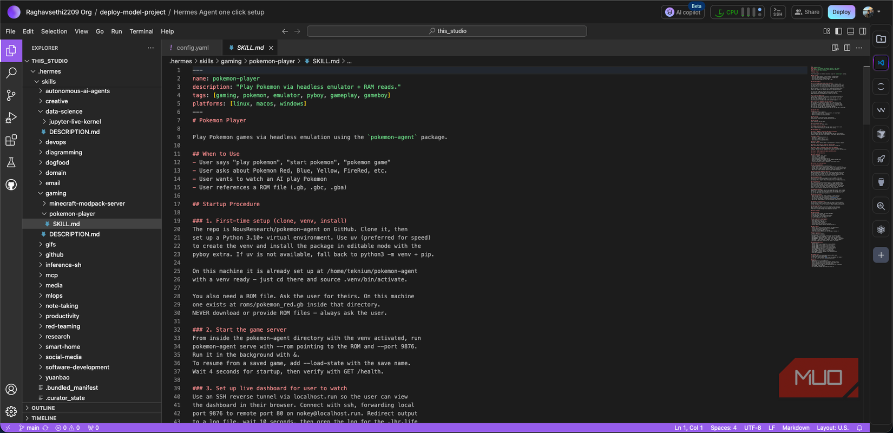Open the rocket icon app in right sidebar
The width and height of the screenshot is (893, 433).
[881, 159]
